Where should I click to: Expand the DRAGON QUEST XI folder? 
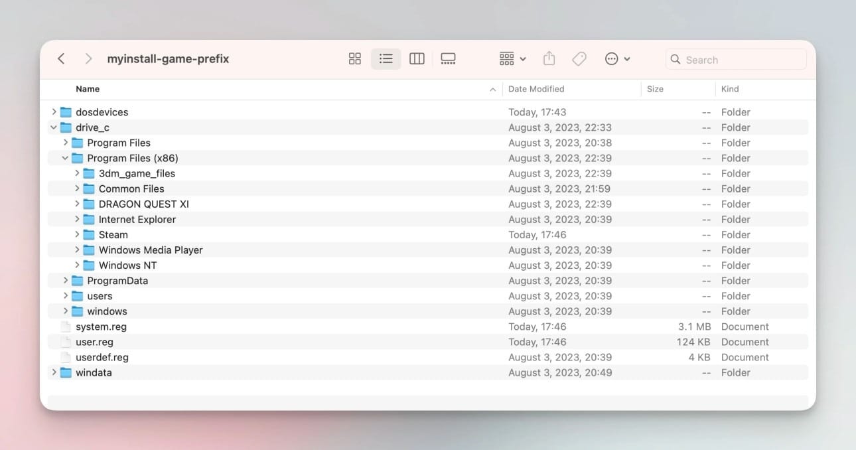(77, 204)
